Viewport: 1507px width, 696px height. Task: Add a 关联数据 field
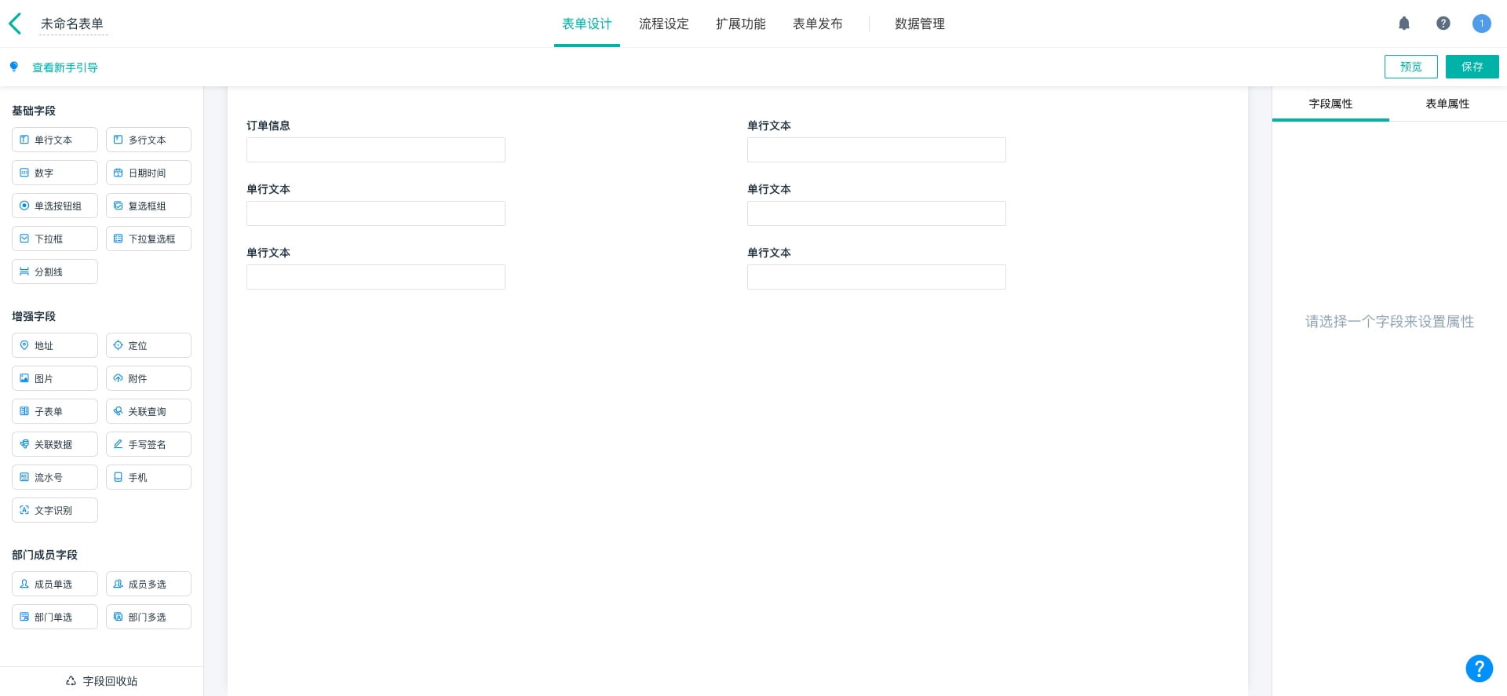55,444
